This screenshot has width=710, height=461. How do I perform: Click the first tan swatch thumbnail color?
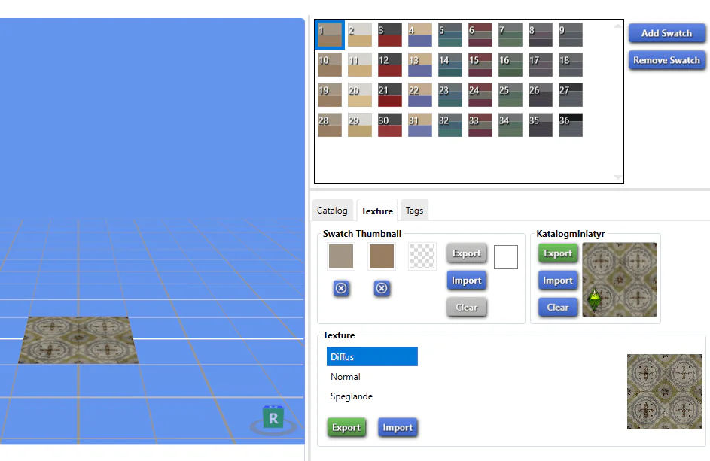(x=341, y=256)
